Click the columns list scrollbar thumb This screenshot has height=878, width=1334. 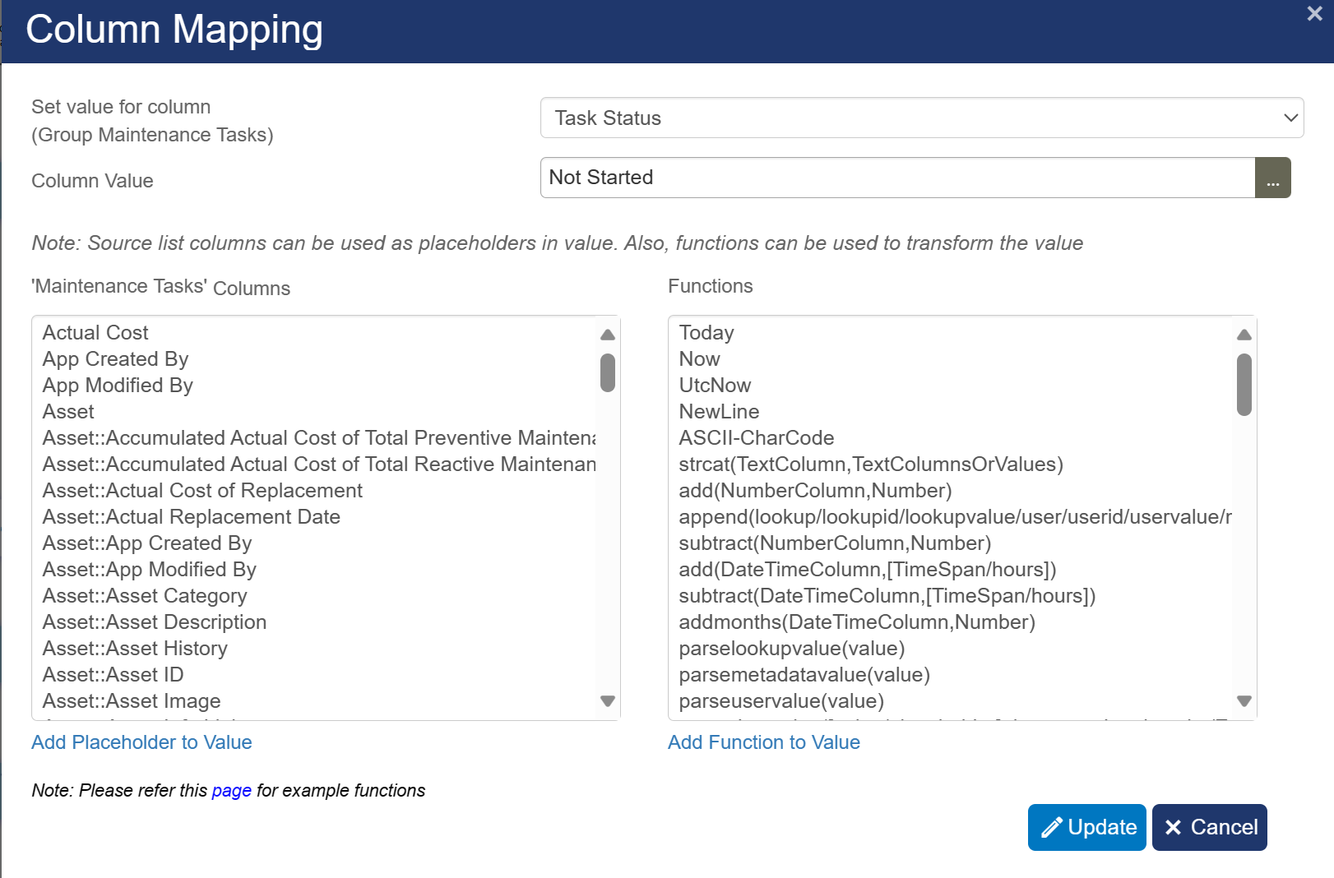pyautogui.click(x=608, y=372)
